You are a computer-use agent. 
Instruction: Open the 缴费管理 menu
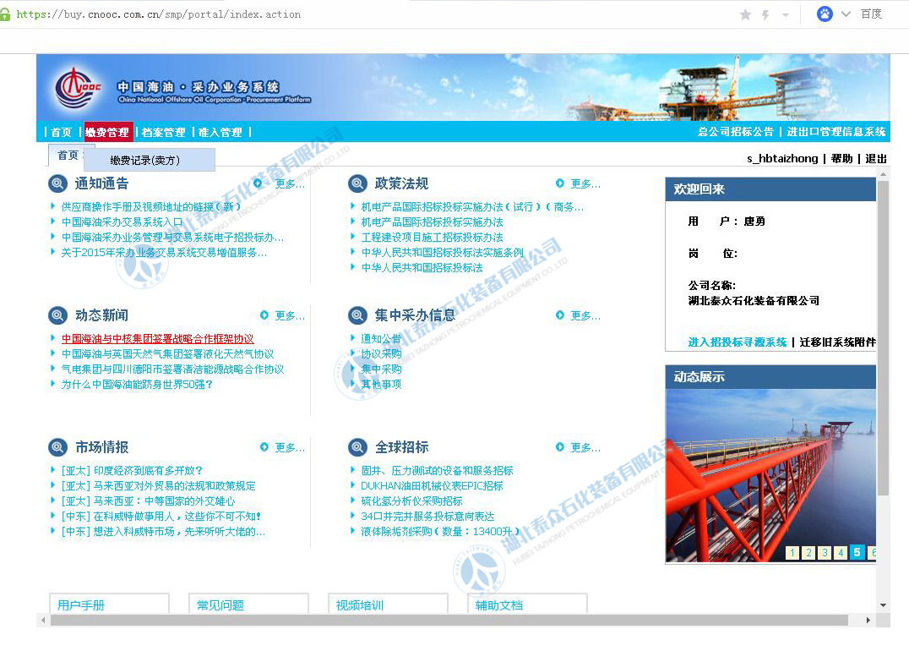tap(108, 132)
